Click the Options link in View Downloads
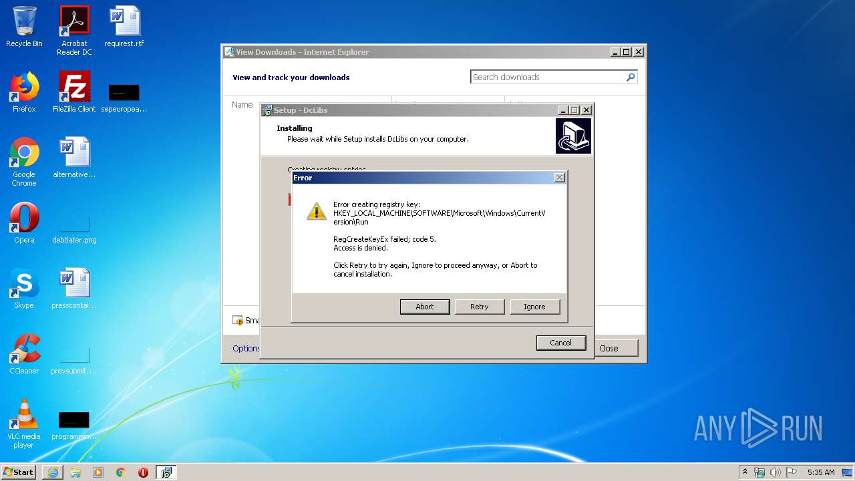Viewport: 855px width, 481px height. point(246,348)
